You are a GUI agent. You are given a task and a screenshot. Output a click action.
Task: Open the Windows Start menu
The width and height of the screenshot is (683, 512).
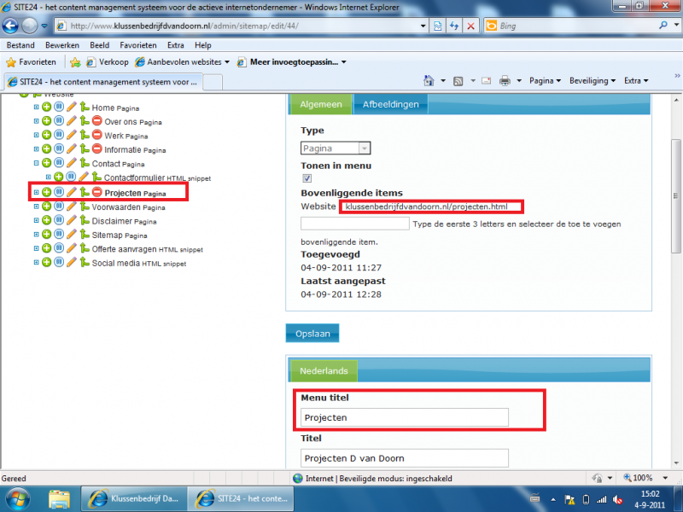(x=18, y=497)
